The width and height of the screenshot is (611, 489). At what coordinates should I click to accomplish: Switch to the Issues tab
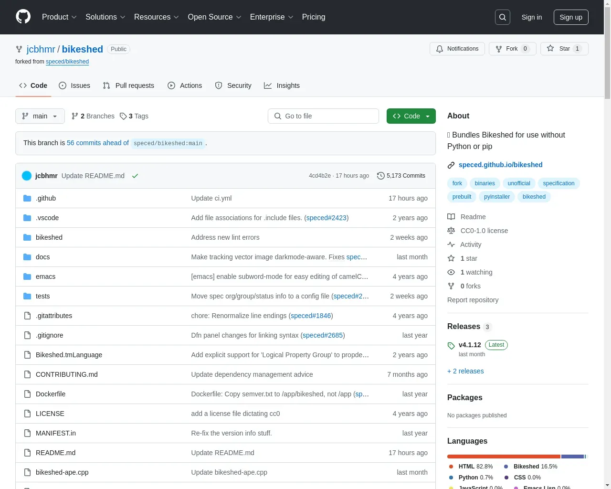(74, 85)
